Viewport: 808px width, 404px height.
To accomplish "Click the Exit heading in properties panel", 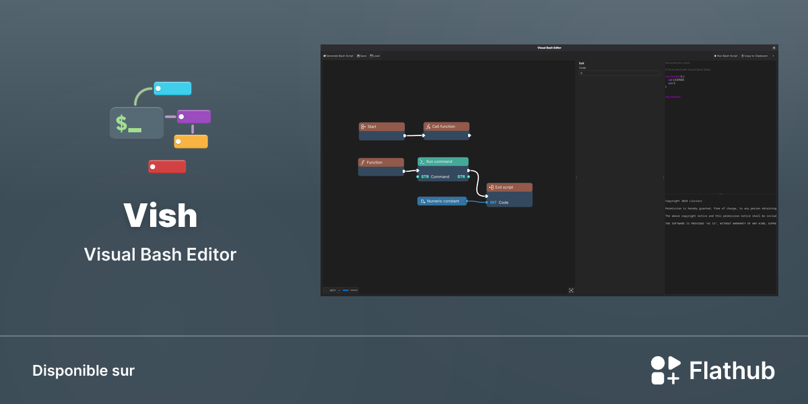I will point(582,63).
